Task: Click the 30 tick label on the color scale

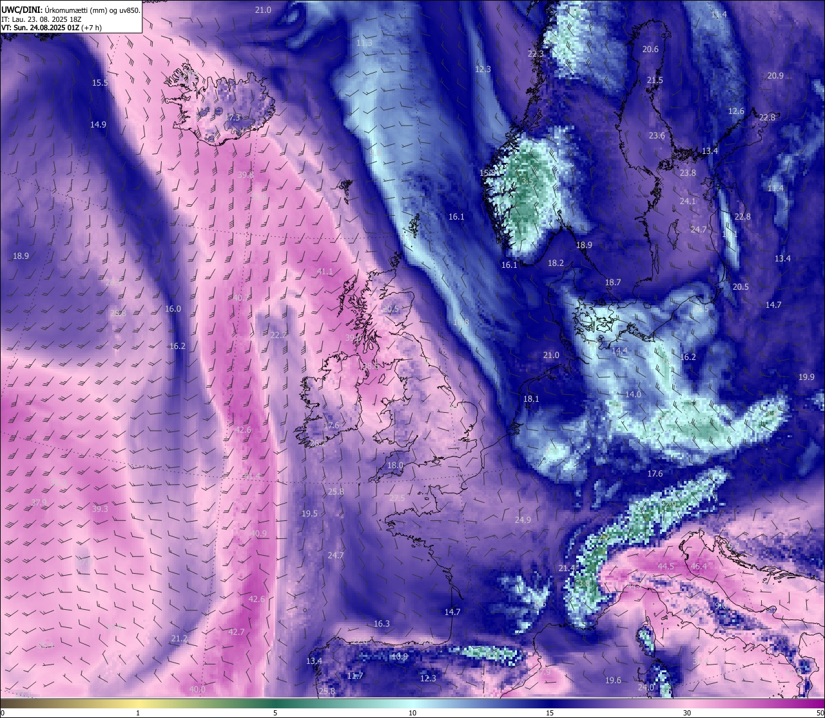Action: click(x=687, y=713)
